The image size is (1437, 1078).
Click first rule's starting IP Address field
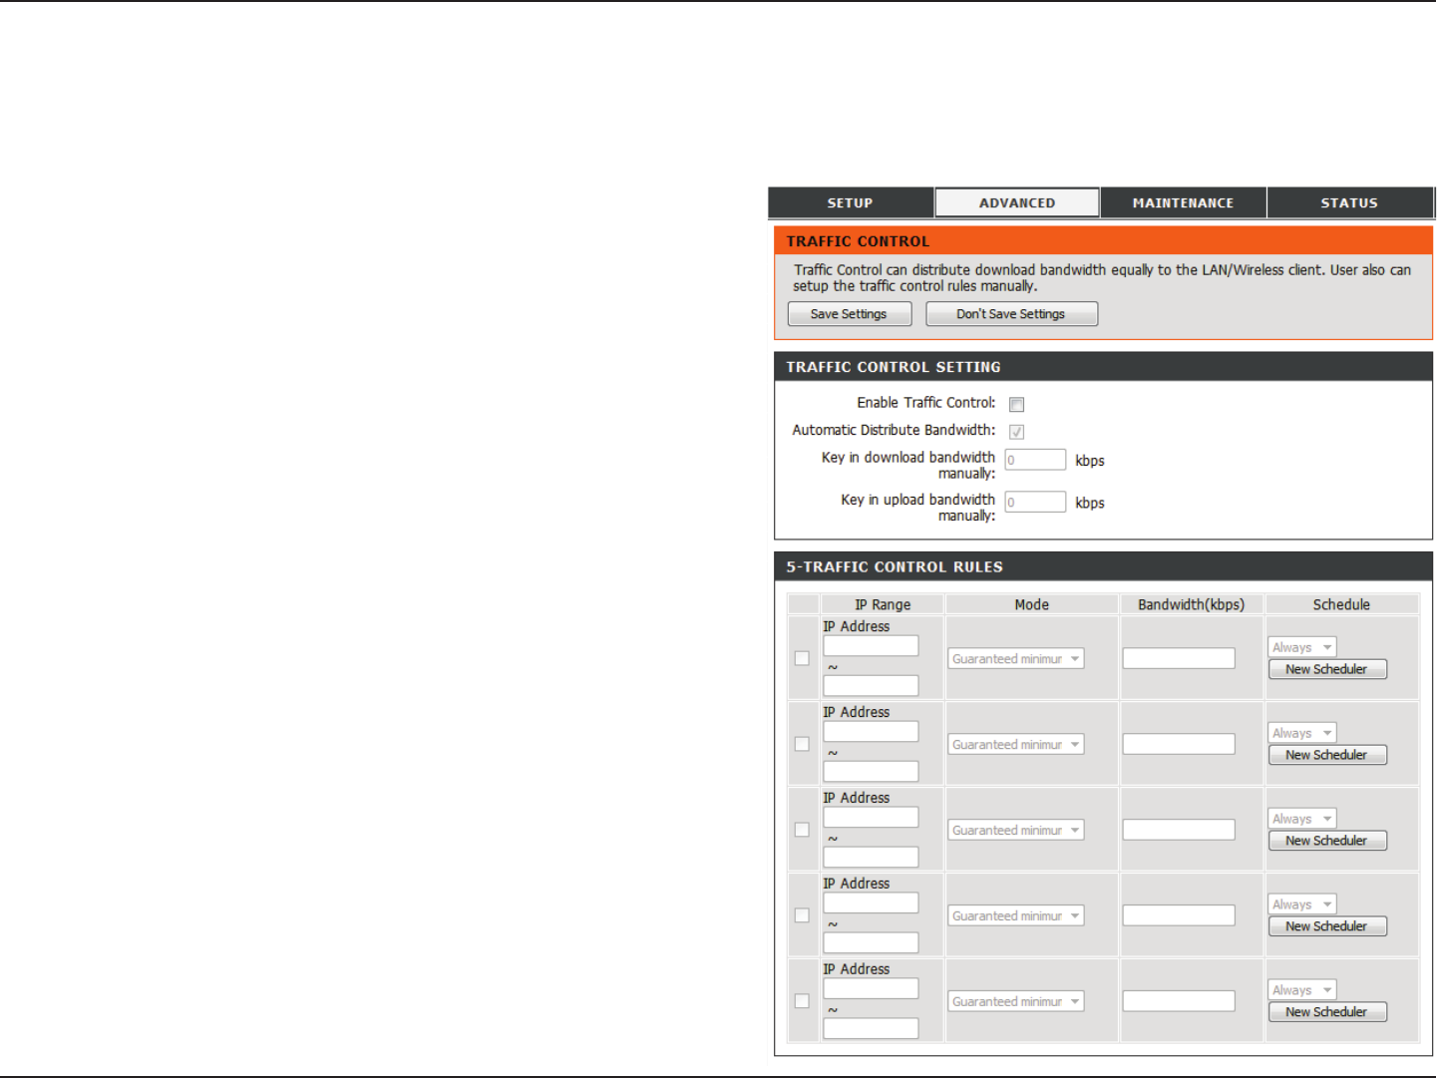871,646
